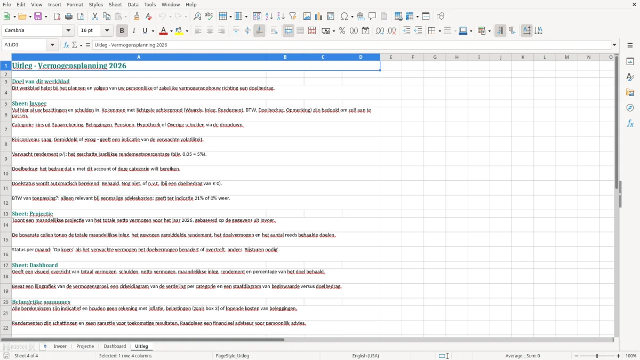Viewport: 640px width, 360px height.
Task: Switch to the Projectie sheet tab
Action: point(85,346)
